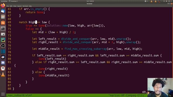
Task: Select tmux window max_subar0:vim in status bar
Action: (20, 95)
